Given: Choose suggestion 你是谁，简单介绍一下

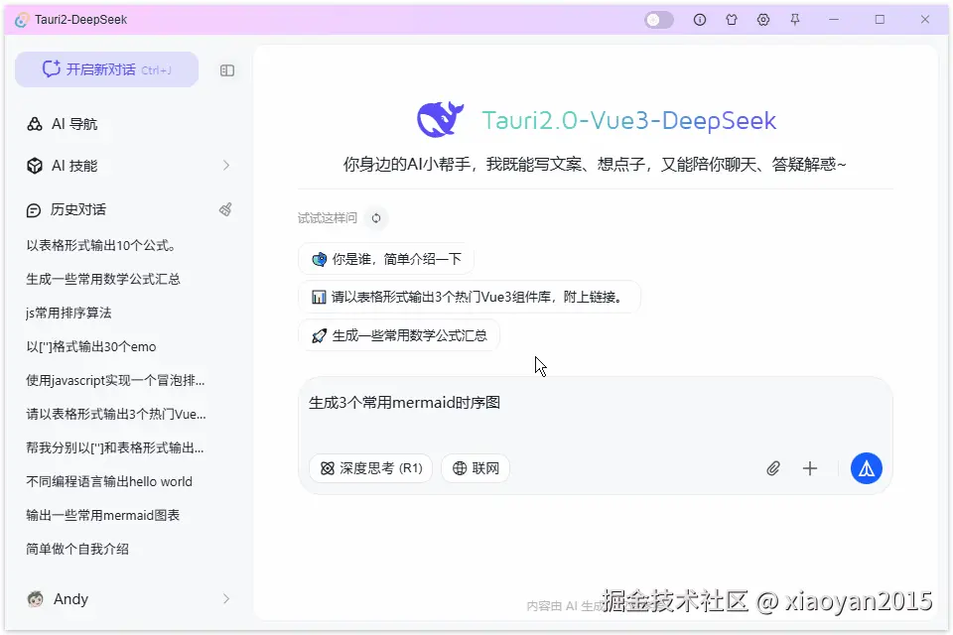Looking at the screenshot, I should [386, 260].
